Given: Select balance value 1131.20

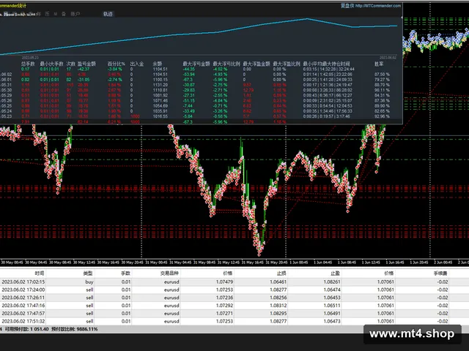Looking at the screenshot, I should click(160, 85).
